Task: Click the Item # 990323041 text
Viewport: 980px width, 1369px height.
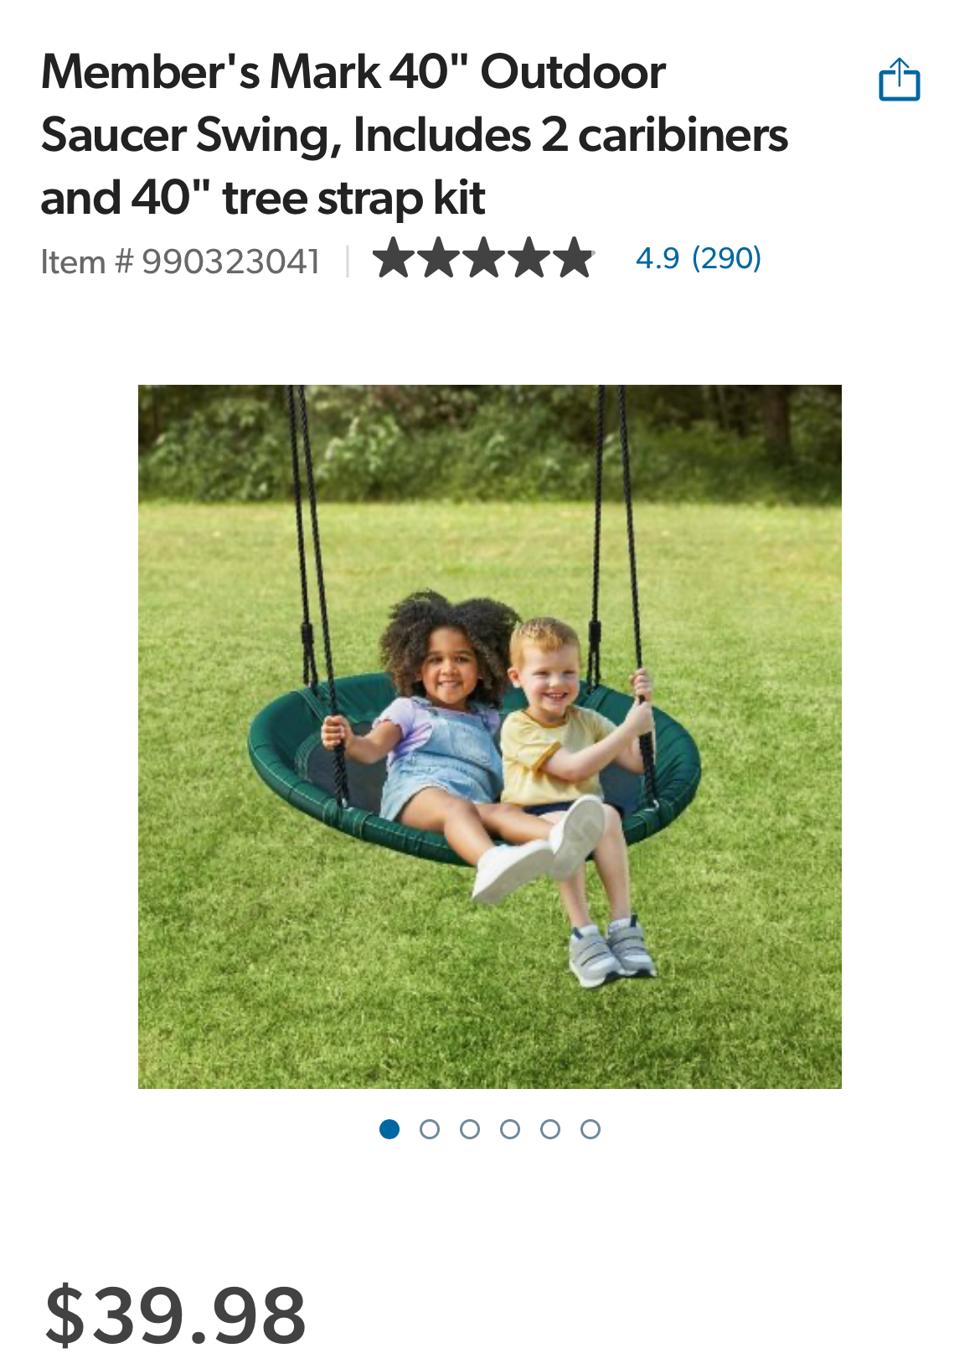Action: (180, 262)
